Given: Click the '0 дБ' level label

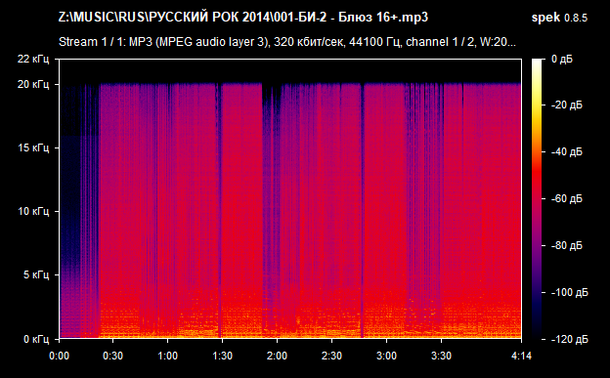Looking at the screenshot, I should coord(562,60).
